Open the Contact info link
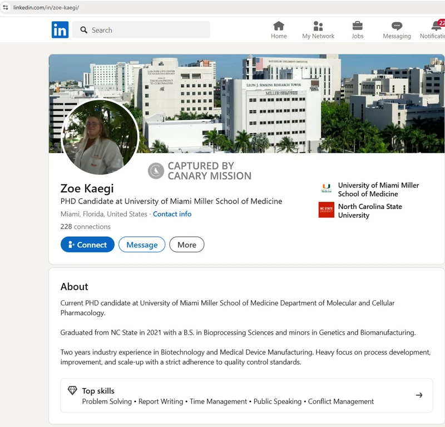Viewport: 445px width, 427px height. click(172, 214)
